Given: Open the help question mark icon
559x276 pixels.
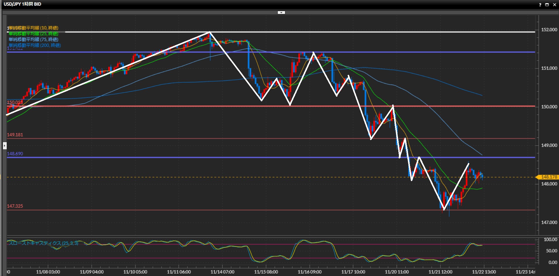Looking at the screenshot, I should click(x=540, y=5).
